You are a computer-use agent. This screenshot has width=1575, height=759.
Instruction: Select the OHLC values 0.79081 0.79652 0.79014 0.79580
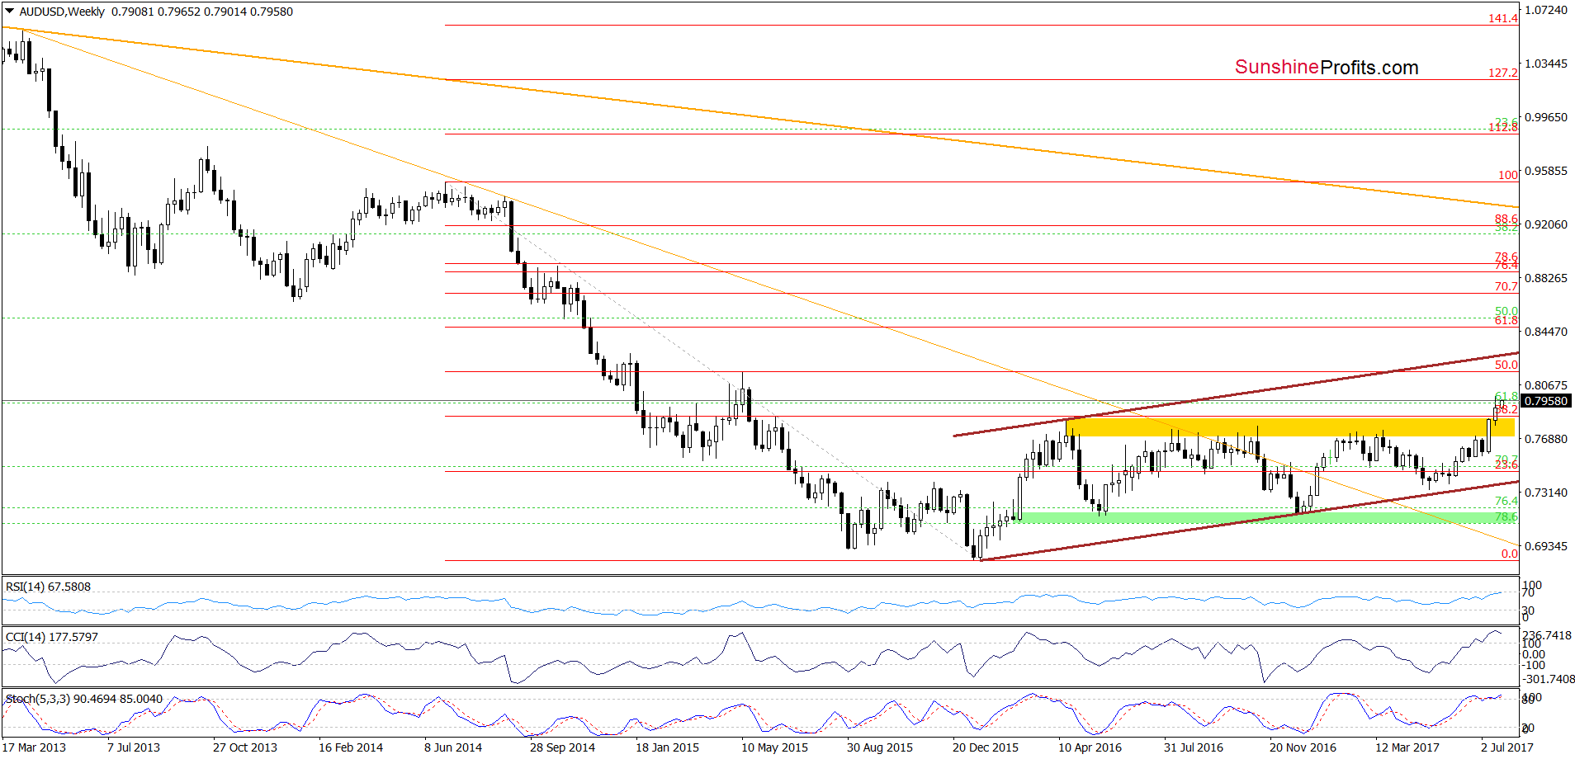click(202, 12)
